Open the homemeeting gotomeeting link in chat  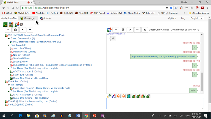(163, 56)
